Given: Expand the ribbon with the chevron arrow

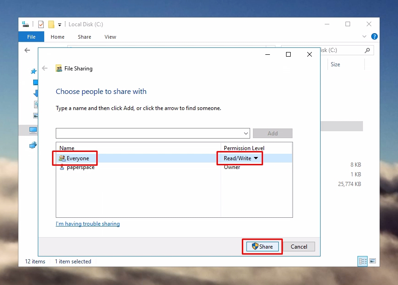Looking at the screenshot, I should point(364,36).
